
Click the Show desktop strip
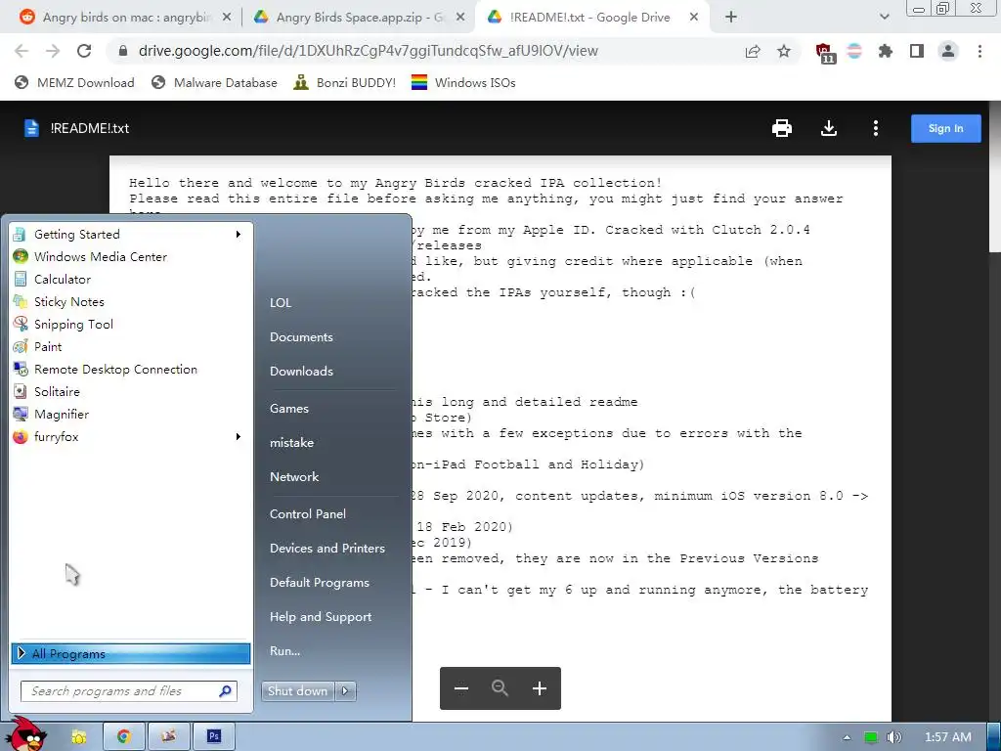click(x=994, y=737)
